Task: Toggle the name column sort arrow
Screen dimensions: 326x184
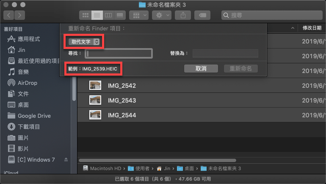Action: 293,28
